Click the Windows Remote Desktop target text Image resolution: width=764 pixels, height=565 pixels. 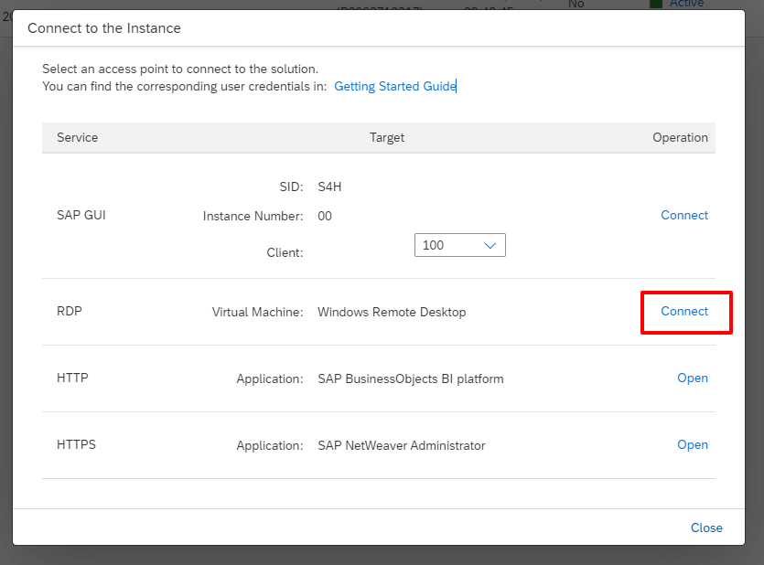coord(392,312)
